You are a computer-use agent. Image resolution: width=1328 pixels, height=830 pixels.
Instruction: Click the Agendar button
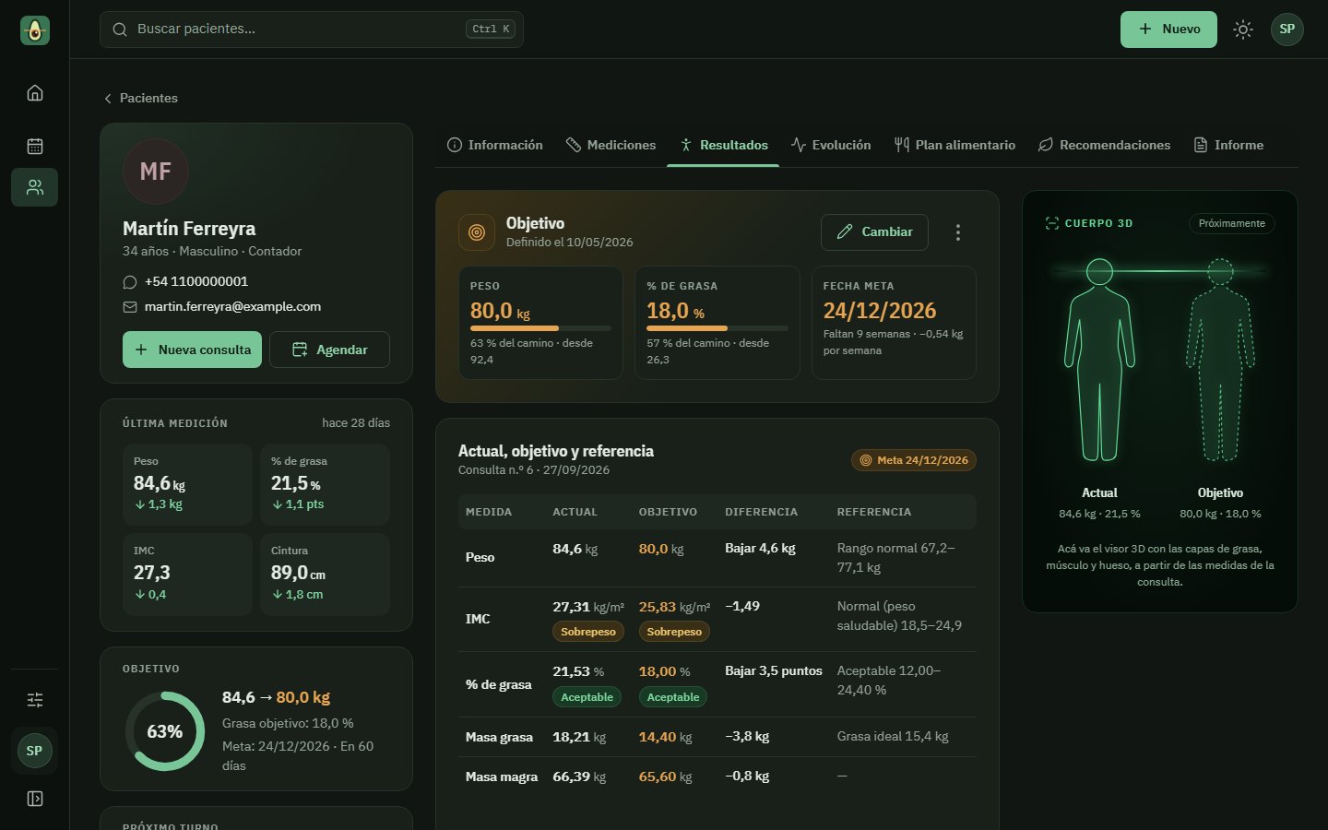(329, 350)
